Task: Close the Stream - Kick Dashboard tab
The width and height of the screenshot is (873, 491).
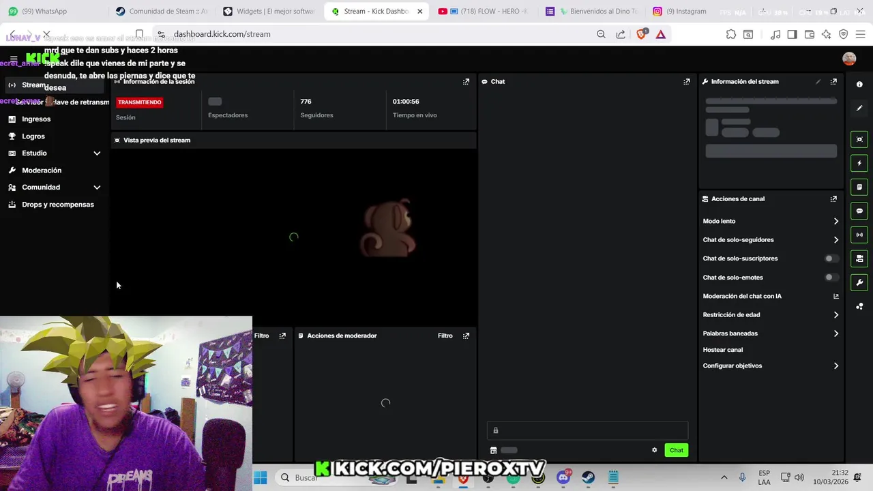Action: 419,11
